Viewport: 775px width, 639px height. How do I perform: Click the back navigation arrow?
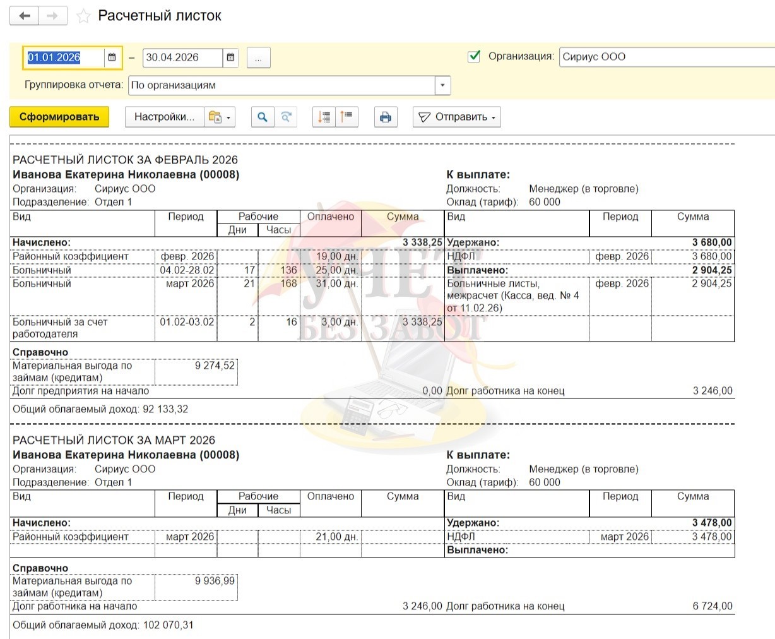coord(25,16)
